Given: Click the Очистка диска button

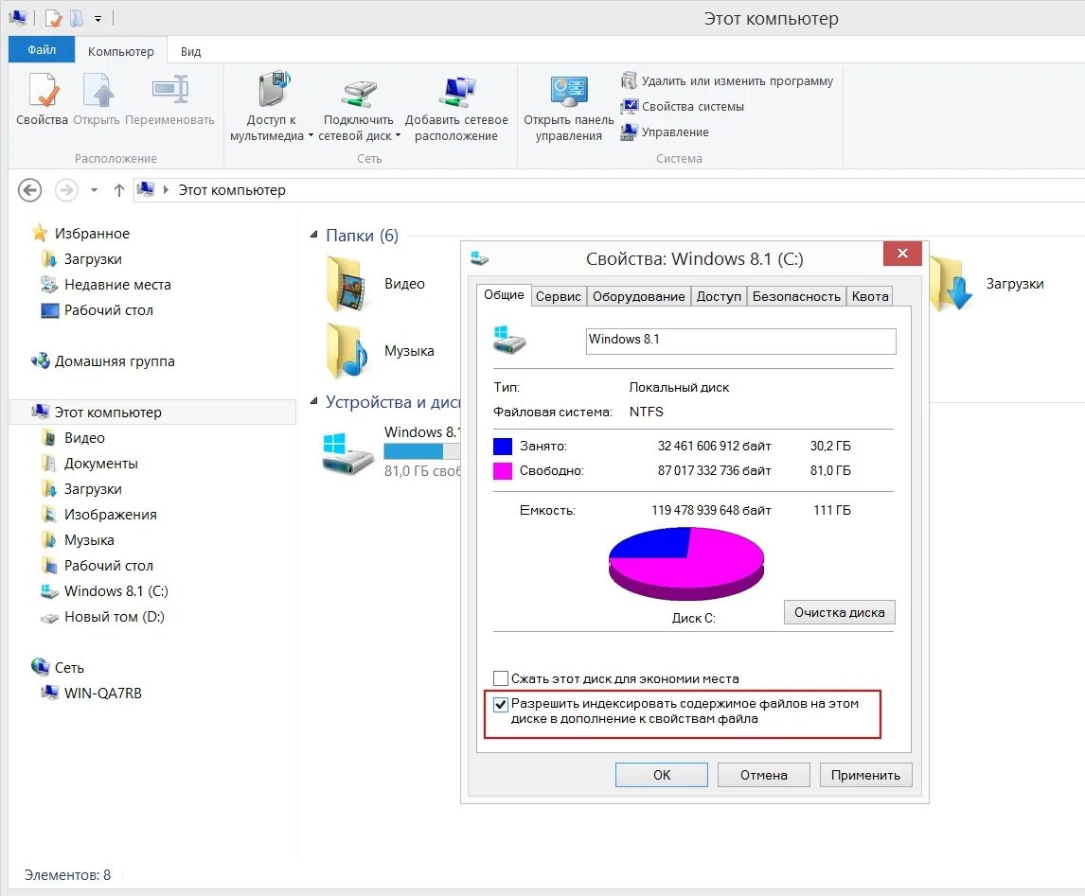Looking at the screenshot, I should [840, 612].
